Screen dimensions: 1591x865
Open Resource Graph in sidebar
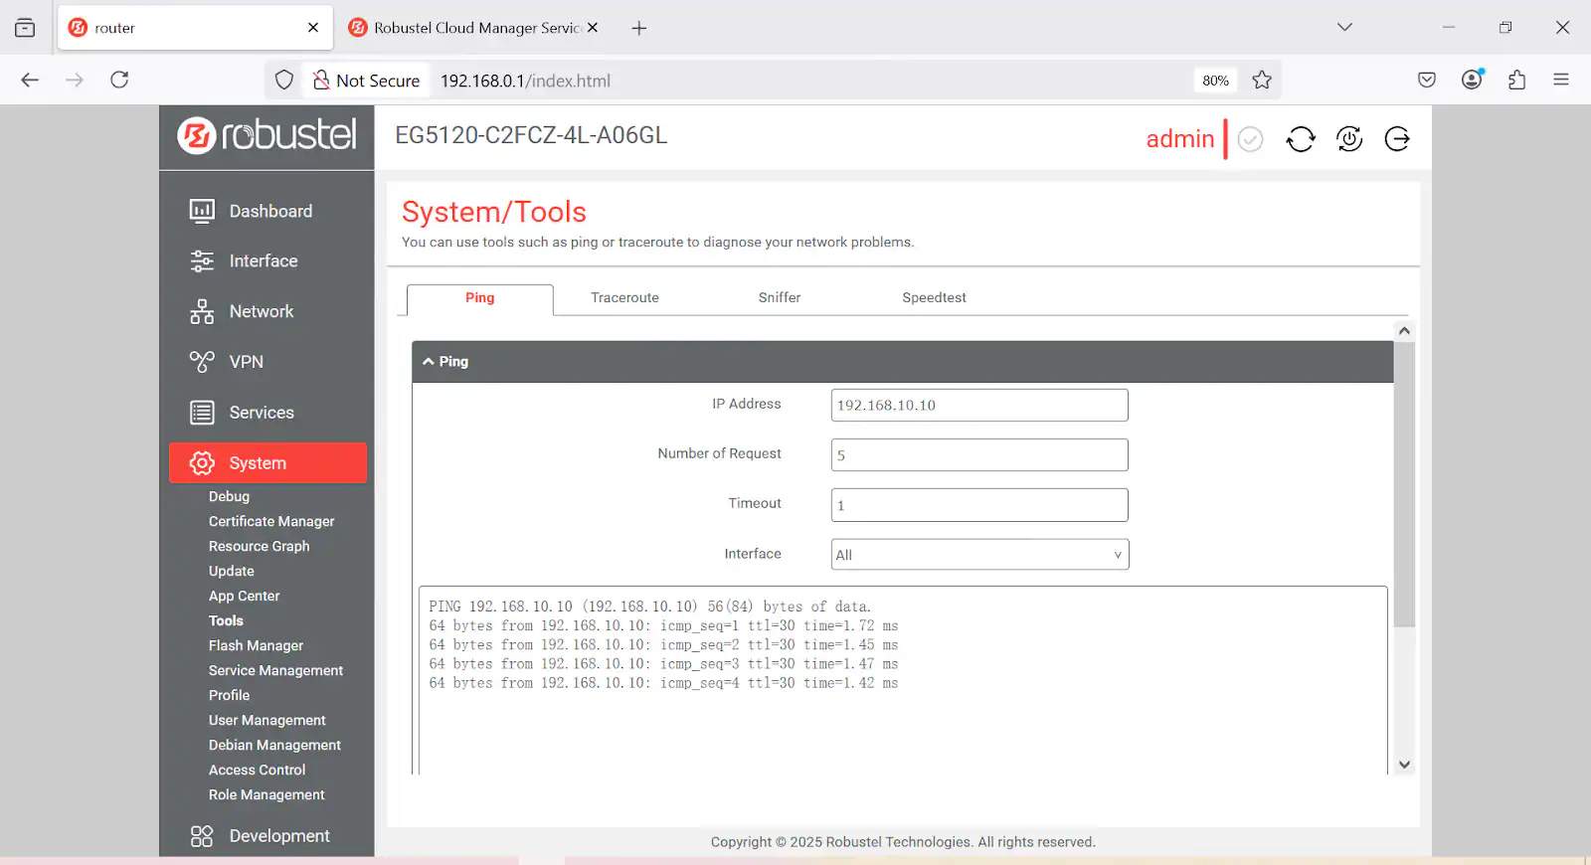(x=259, y=546)
